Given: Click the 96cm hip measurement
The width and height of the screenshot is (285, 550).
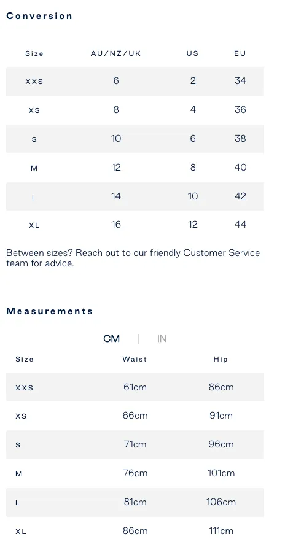Looking at the screenshot, I should click(x=221, y=445).
